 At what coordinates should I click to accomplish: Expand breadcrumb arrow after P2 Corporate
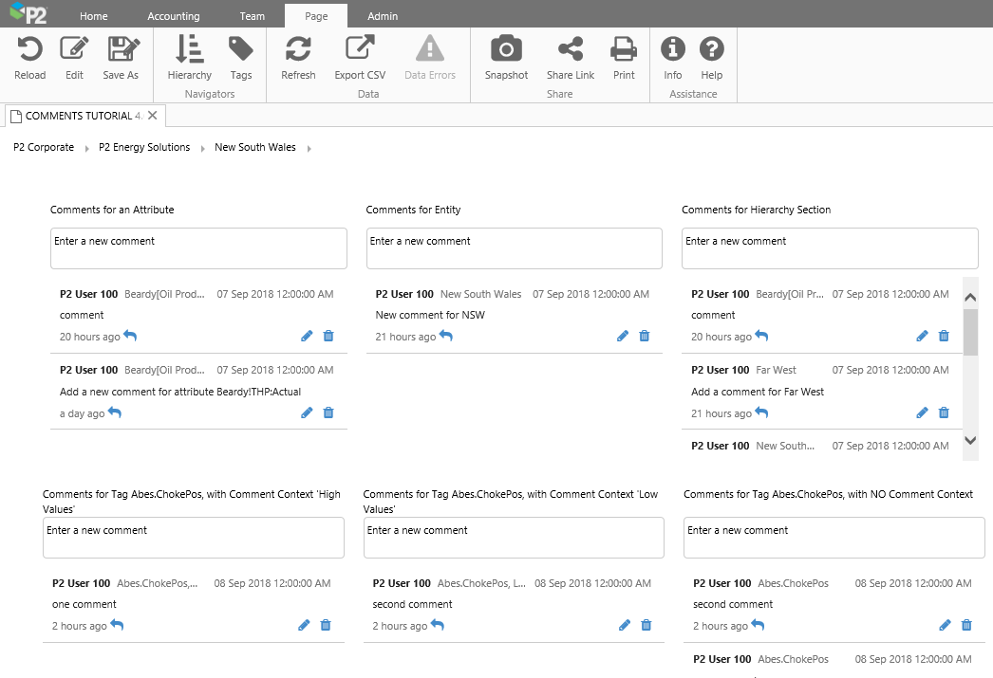point(85,149)
